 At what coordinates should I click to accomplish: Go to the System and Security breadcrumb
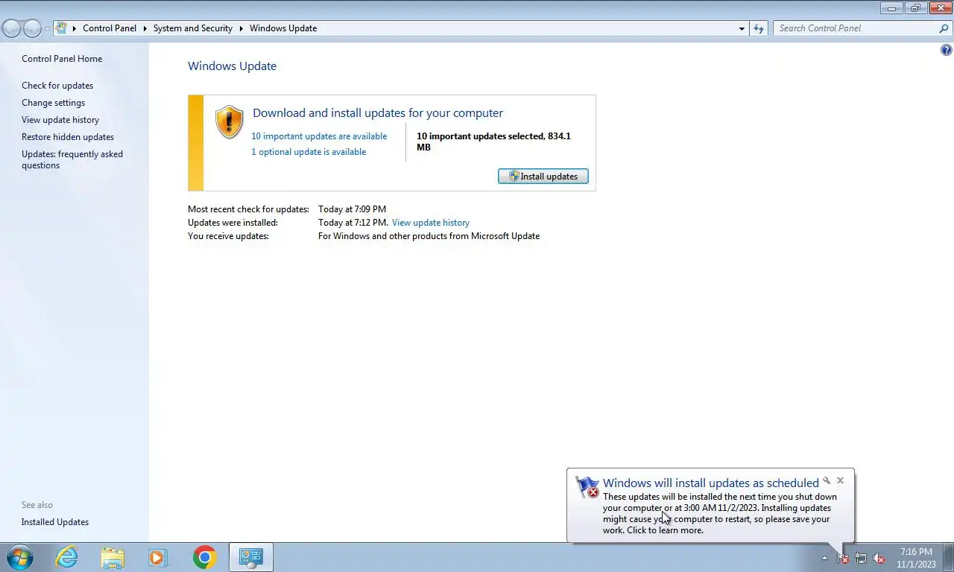[193, 28]
